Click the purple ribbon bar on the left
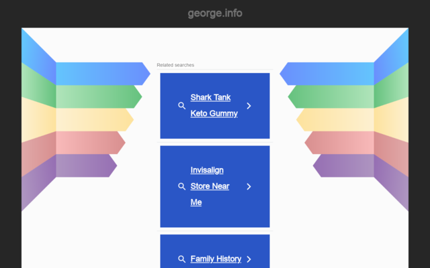Screen dimensions: 430x268 click(x=85, y=165)
